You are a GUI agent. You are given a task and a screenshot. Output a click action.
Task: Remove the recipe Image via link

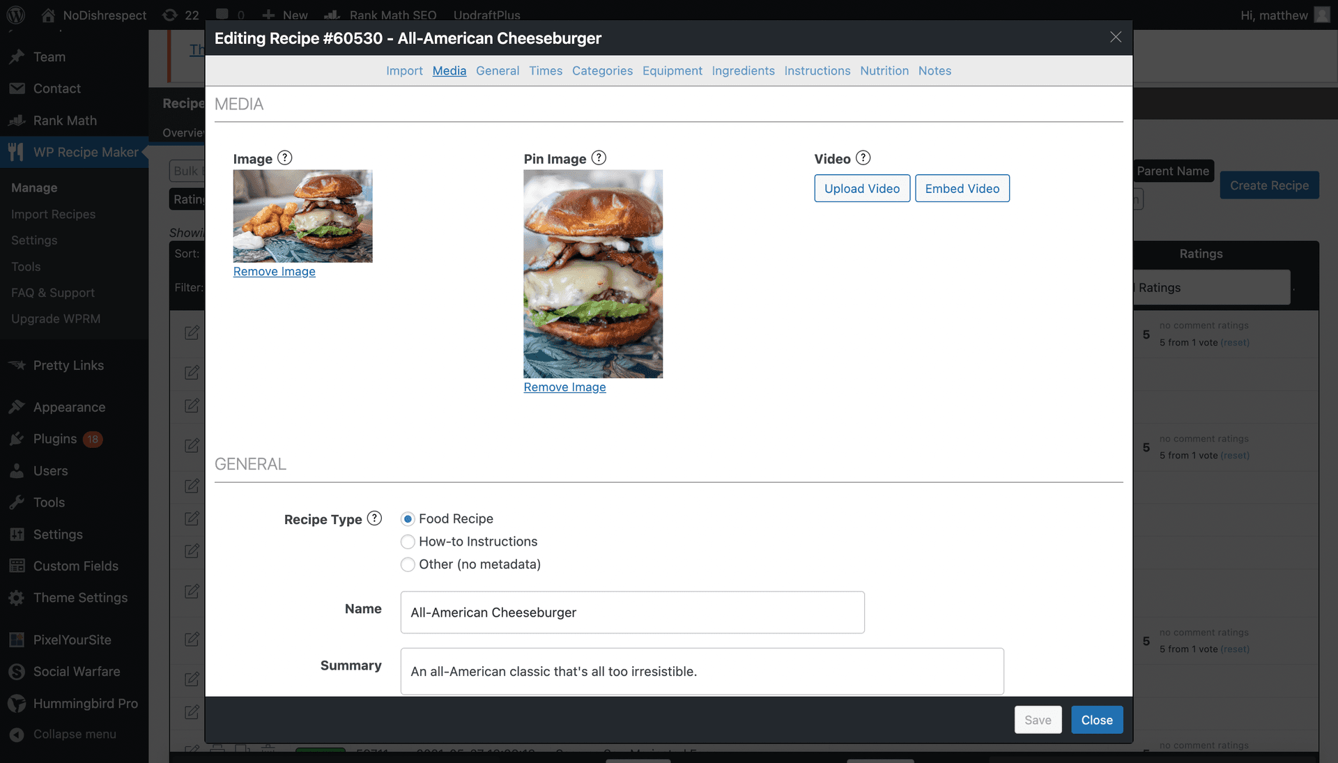point(275,271)
